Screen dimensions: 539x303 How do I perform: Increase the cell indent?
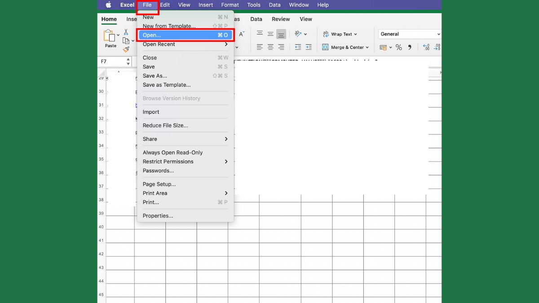[309, 47]
